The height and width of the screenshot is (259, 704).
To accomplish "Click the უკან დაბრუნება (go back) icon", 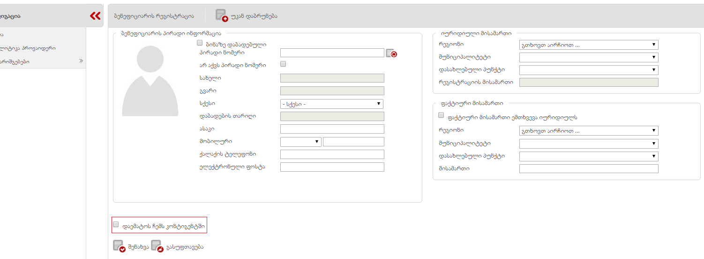I will [221, 15].
